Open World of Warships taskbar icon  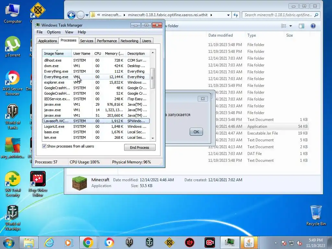(x=149, y=243)
